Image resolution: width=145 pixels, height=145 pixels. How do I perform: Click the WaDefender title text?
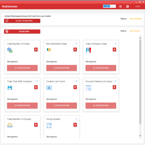pos(10,6)
